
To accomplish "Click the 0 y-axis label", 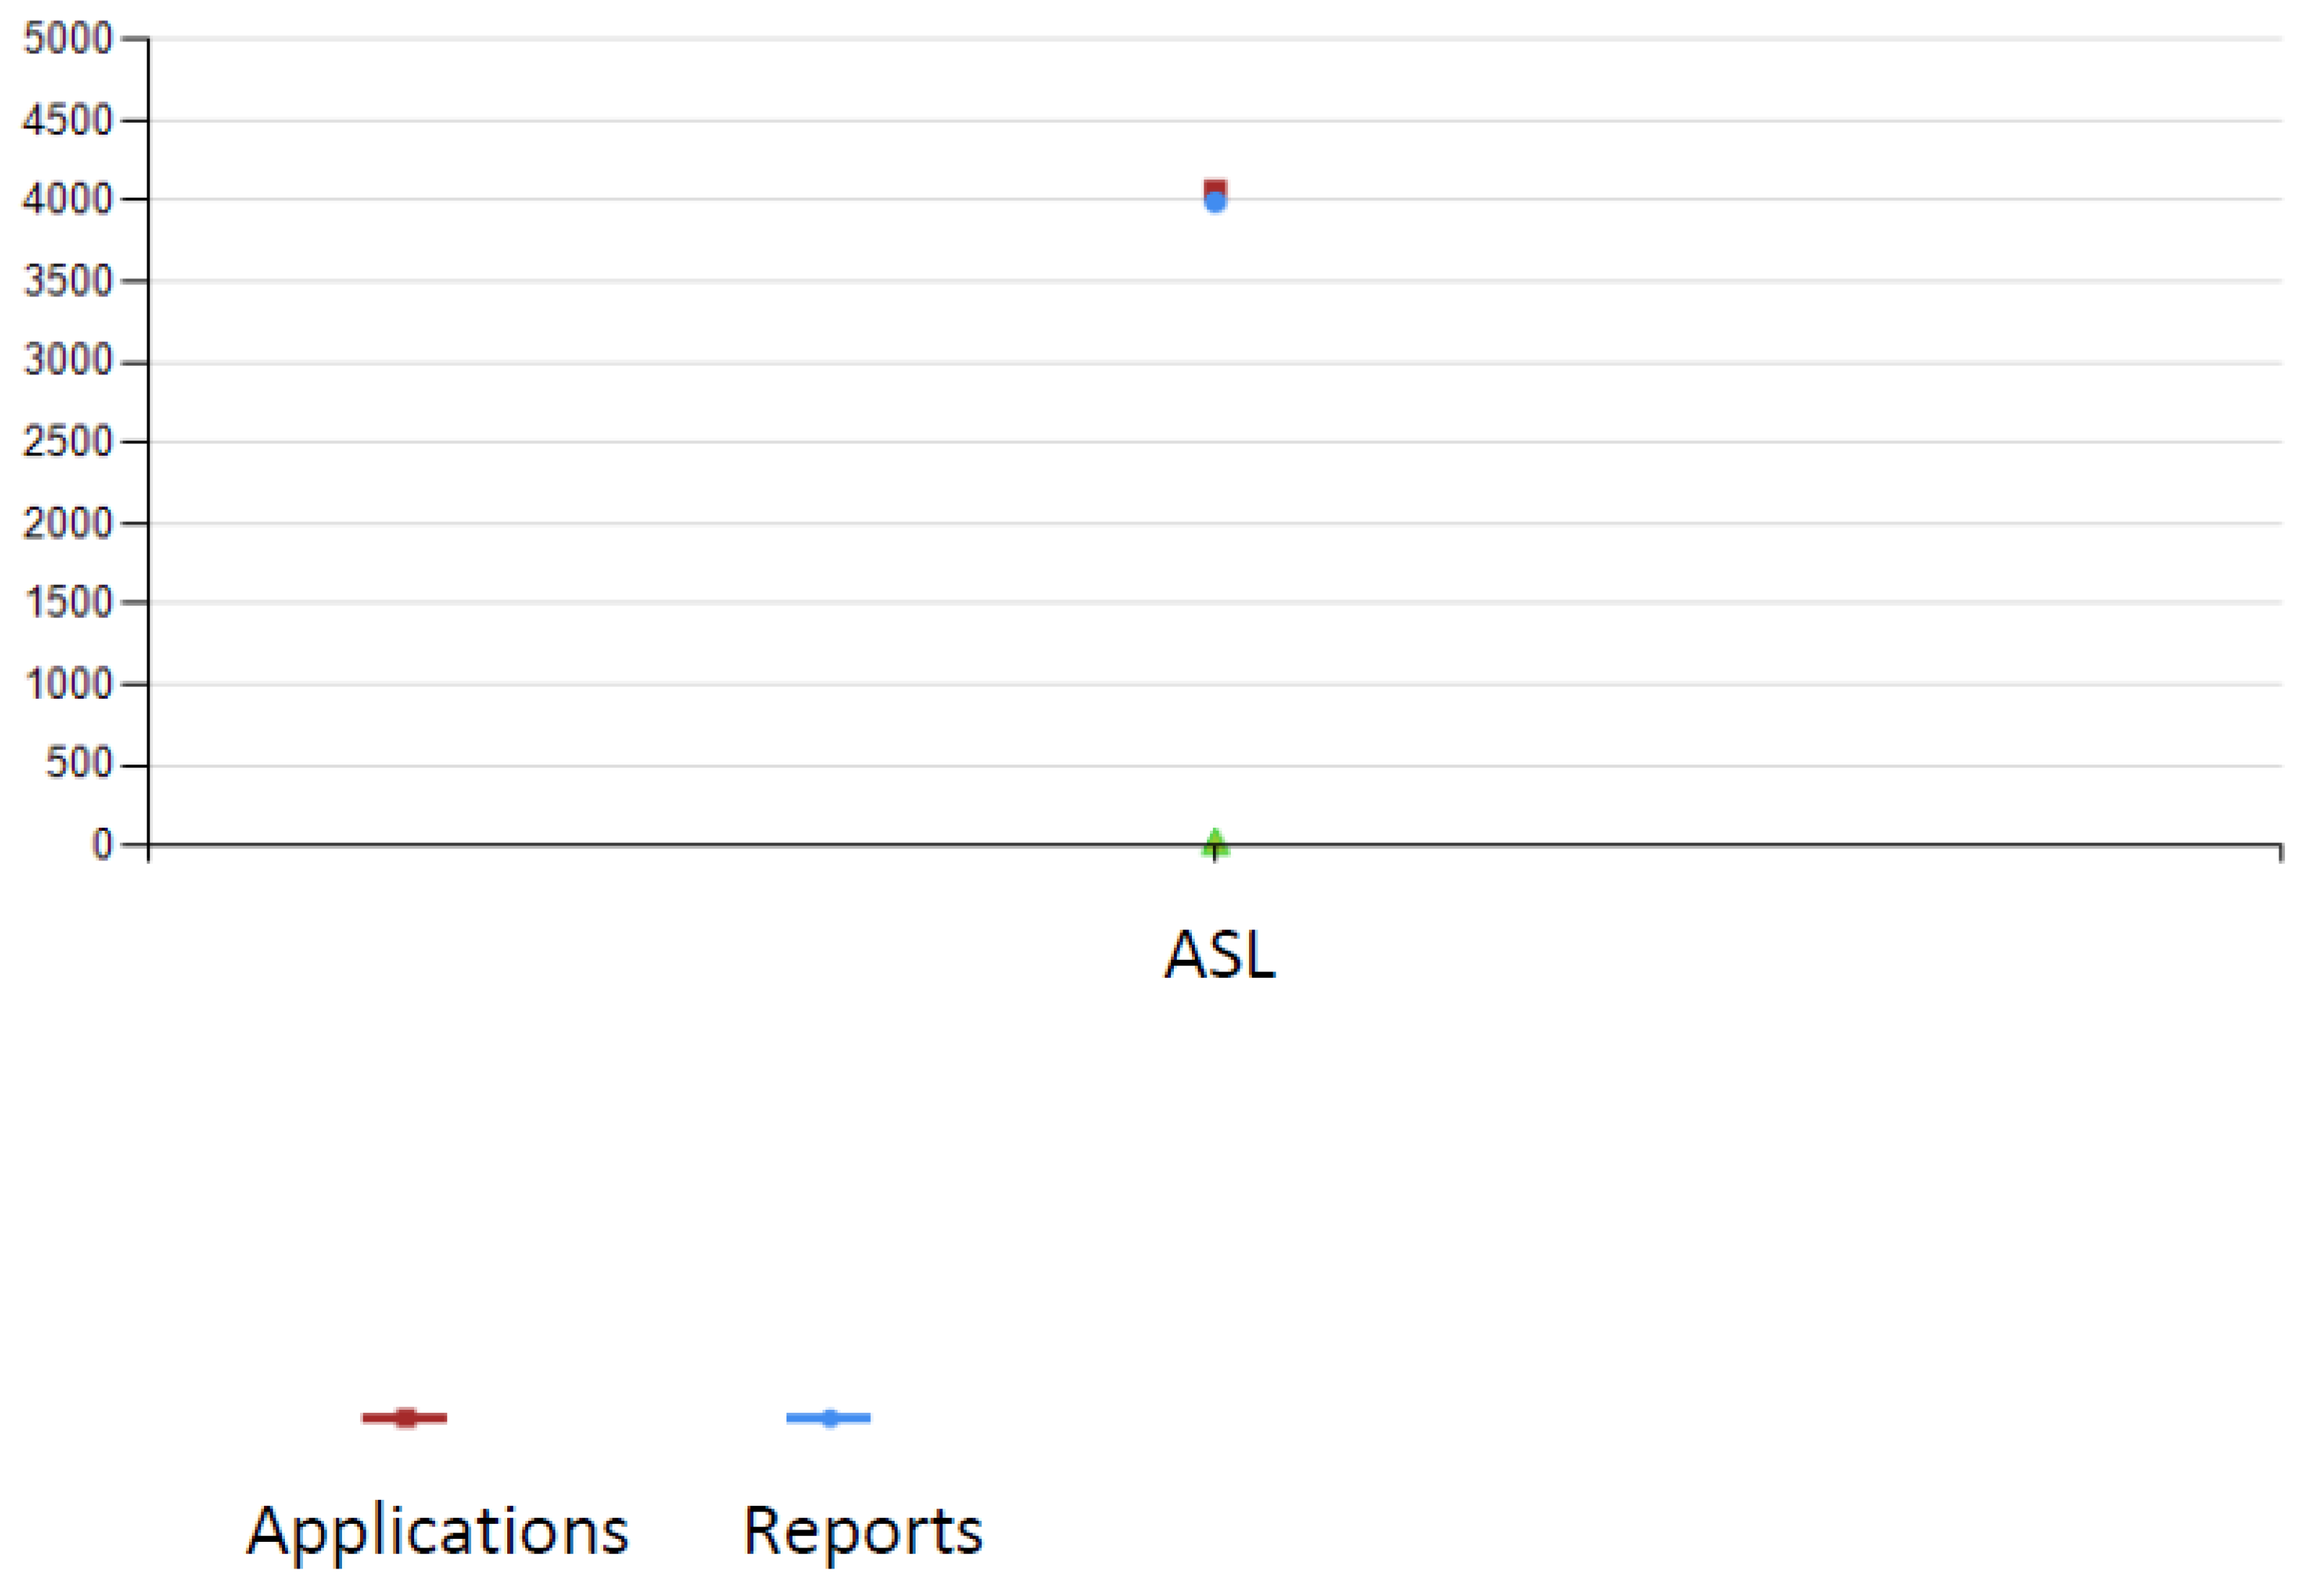I will [102, 845].
